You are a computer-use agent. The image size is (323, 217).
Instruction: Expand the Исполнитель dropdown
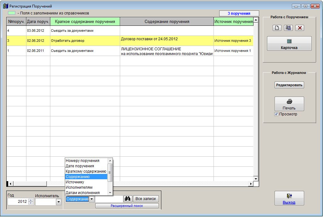58,202
